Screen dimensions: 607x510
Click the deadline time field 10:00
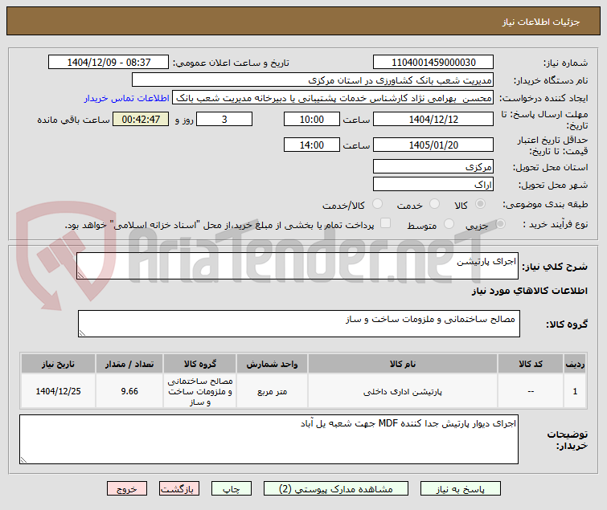[312, 119]
